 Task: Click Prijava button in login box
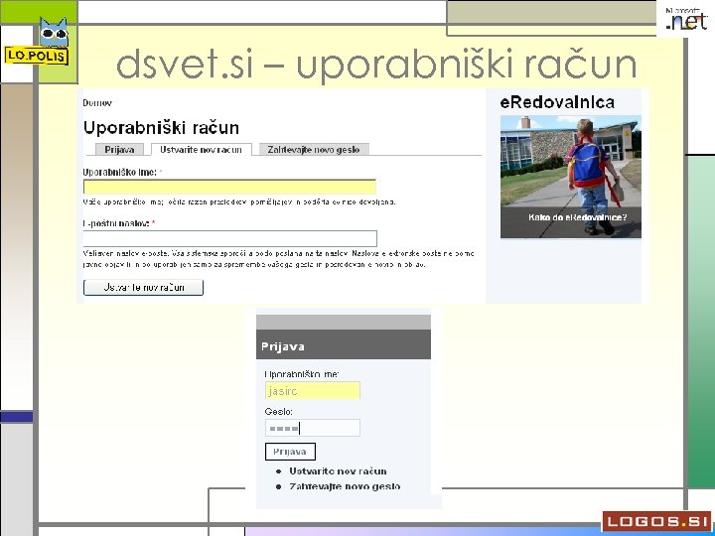pyautogui.click(x=290, y=452)
